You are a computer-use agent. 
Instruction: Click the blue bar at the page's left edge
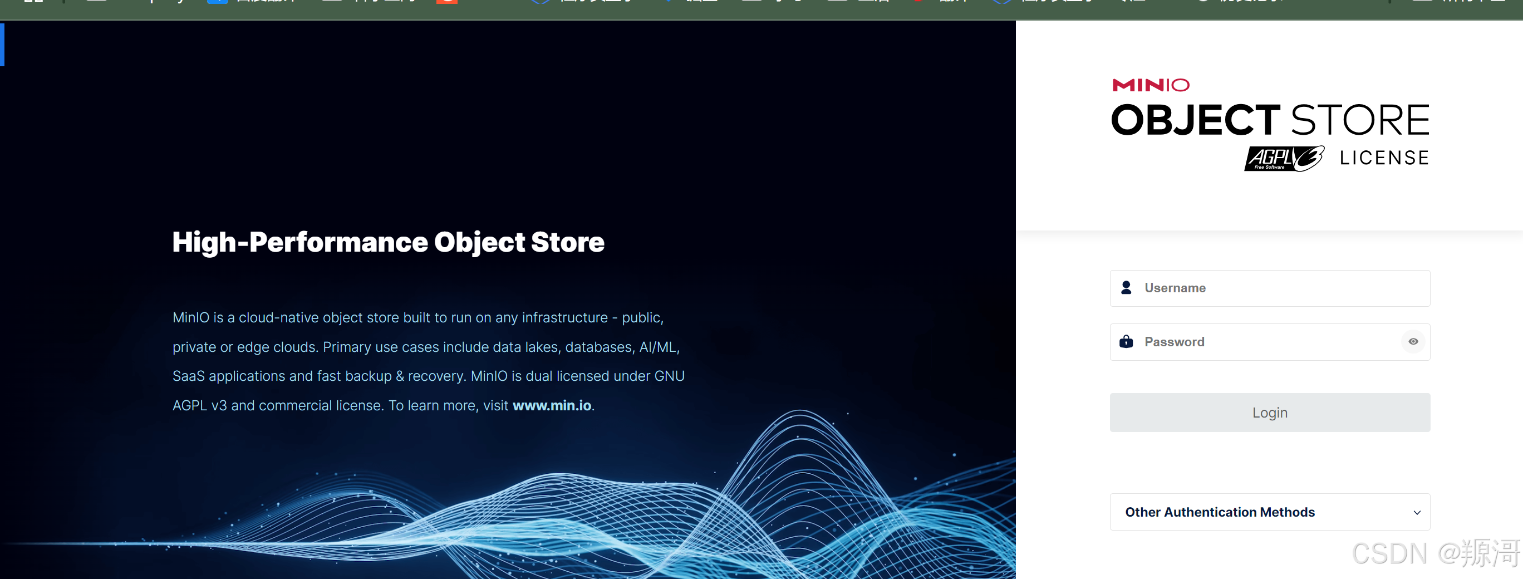(2, 46)
